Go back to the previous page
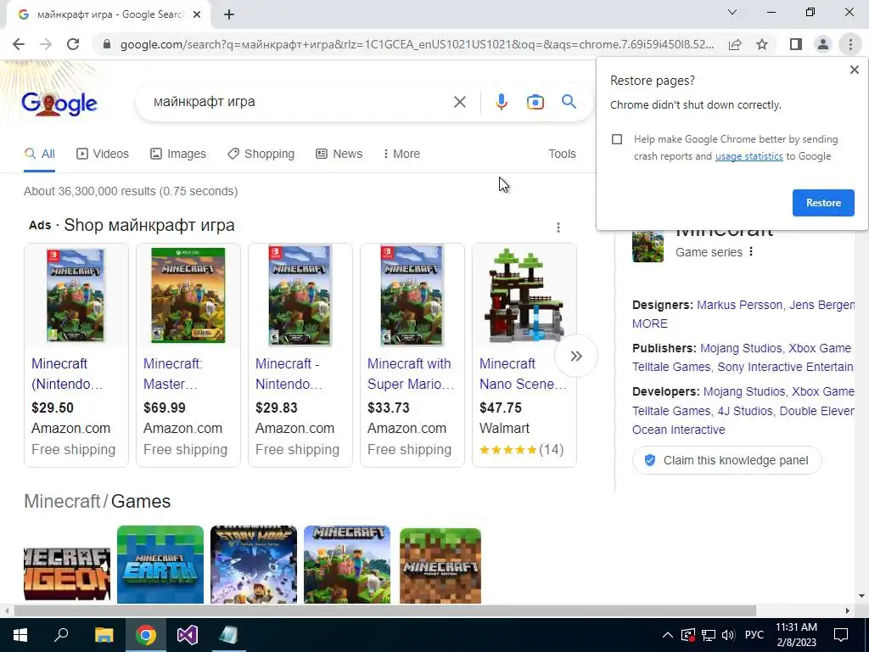Screen dimensions: 869x652 pyautogui.click(x=19, y=44)
